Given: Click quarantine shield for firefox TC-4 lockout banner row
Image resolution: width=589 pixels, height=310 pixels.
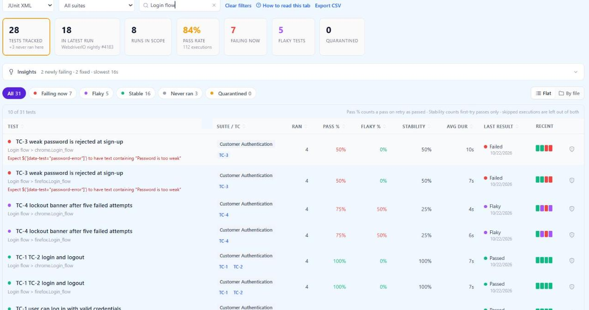Looking at the screenshot, I should pos(572,235).
